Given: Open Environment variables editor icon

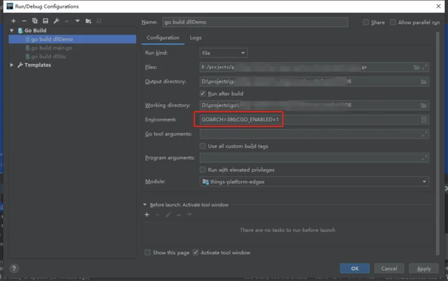Looking at the screenshot, I should point(424,119).
